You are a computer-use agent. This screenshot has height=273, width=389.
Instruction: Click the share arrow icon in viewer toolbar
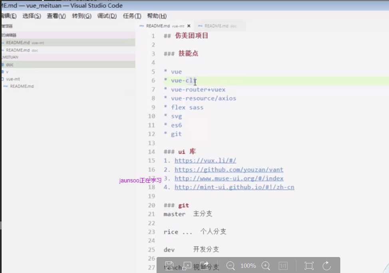coord(205,265)
